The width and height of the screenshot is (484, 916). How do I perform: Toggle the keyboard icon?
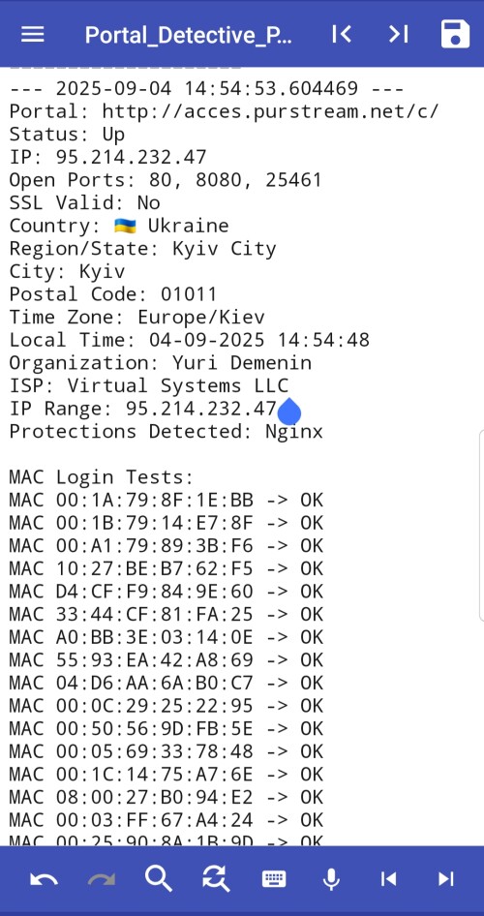[273, 878]
